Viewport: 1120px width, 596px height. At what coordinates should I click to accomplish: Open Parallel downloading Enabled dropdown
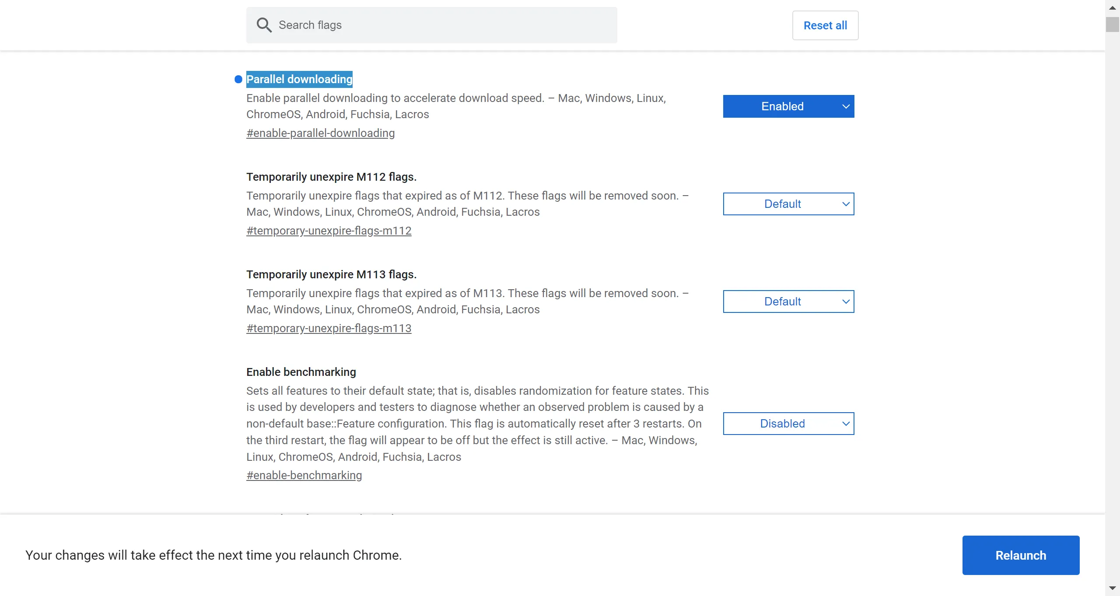[x=782, y=106]
